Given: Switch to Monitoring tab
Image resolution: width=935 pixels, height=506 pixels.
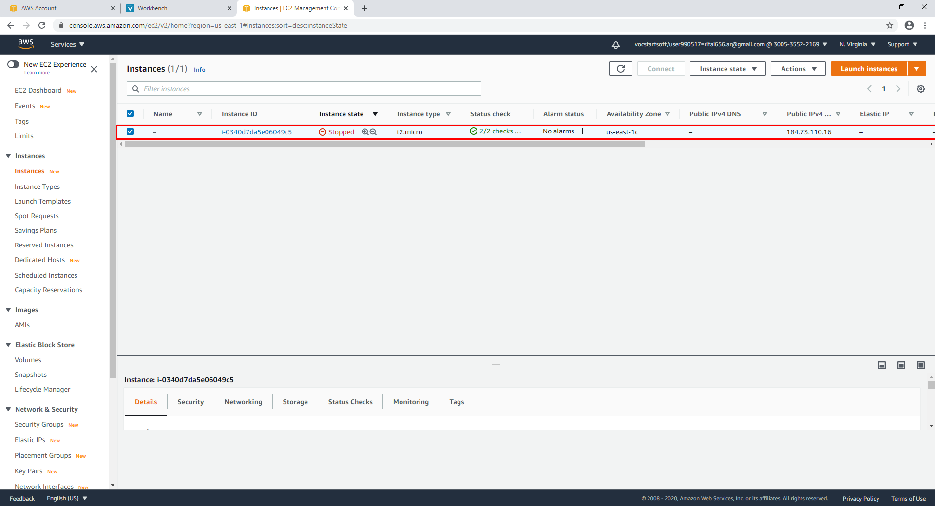Looking at the screenshot, I should (x=411, y=402).
